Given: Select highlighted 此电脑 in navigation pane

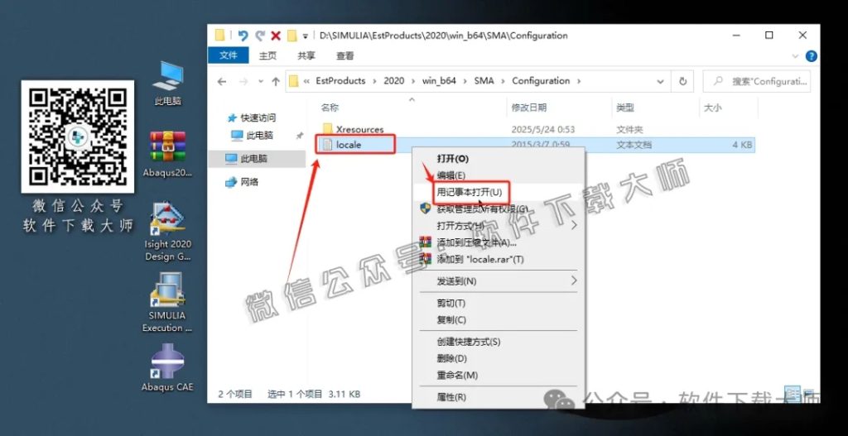Looking at the screenshot, I should pos(257,159).
